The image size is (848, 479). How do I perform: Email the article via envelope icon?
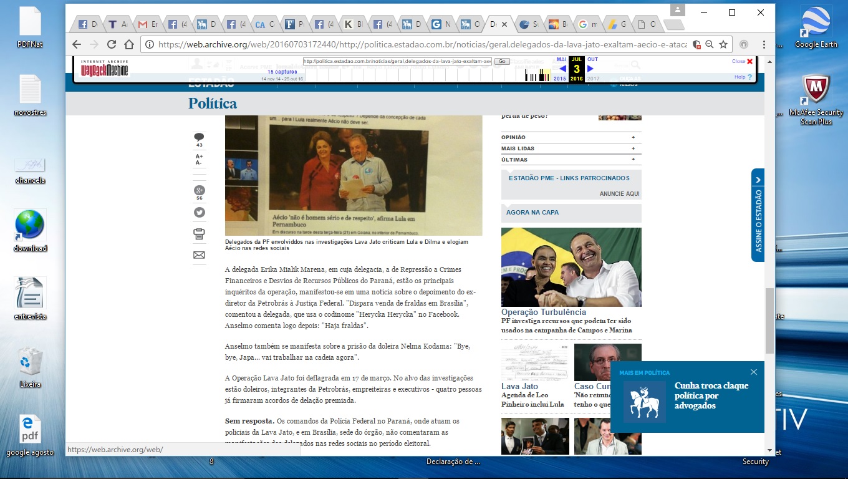pyautogui.click(x=199, y=255)
